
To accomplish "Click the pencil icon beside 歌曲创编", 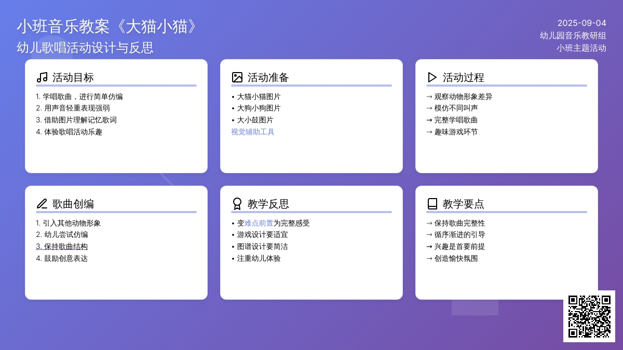I will coord(42,204).
